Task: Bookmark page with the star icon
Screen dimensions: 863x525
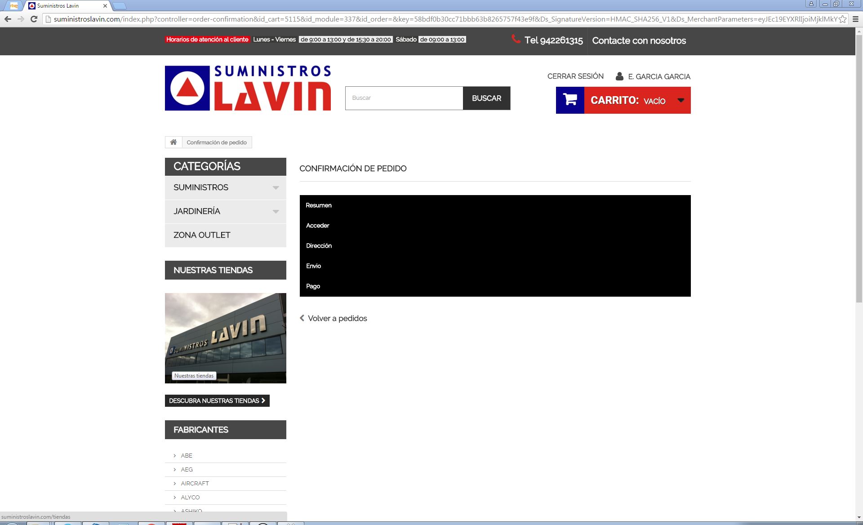Action: point(842,19)
